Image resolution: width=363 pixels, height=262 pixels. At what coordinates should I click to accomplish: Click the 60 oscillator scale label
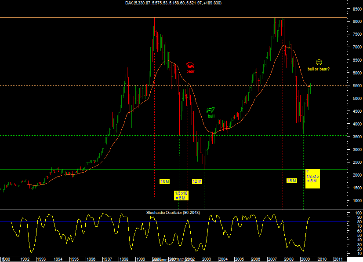pos(359,231)
